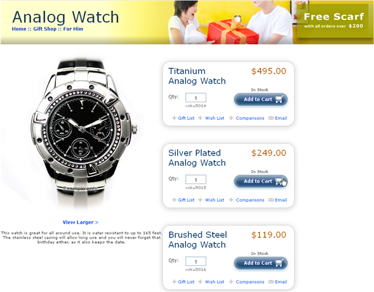Click plus icon beside Titanium watch Wish List
The height and width of the screenshot is (292, 374).
(x=201, y=118)
